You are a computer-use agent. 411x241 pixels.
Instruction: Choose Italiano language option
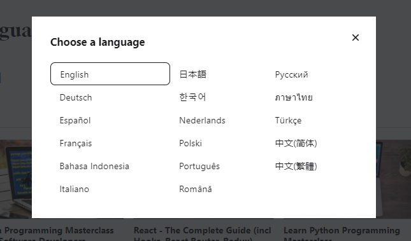click(75, 189)
